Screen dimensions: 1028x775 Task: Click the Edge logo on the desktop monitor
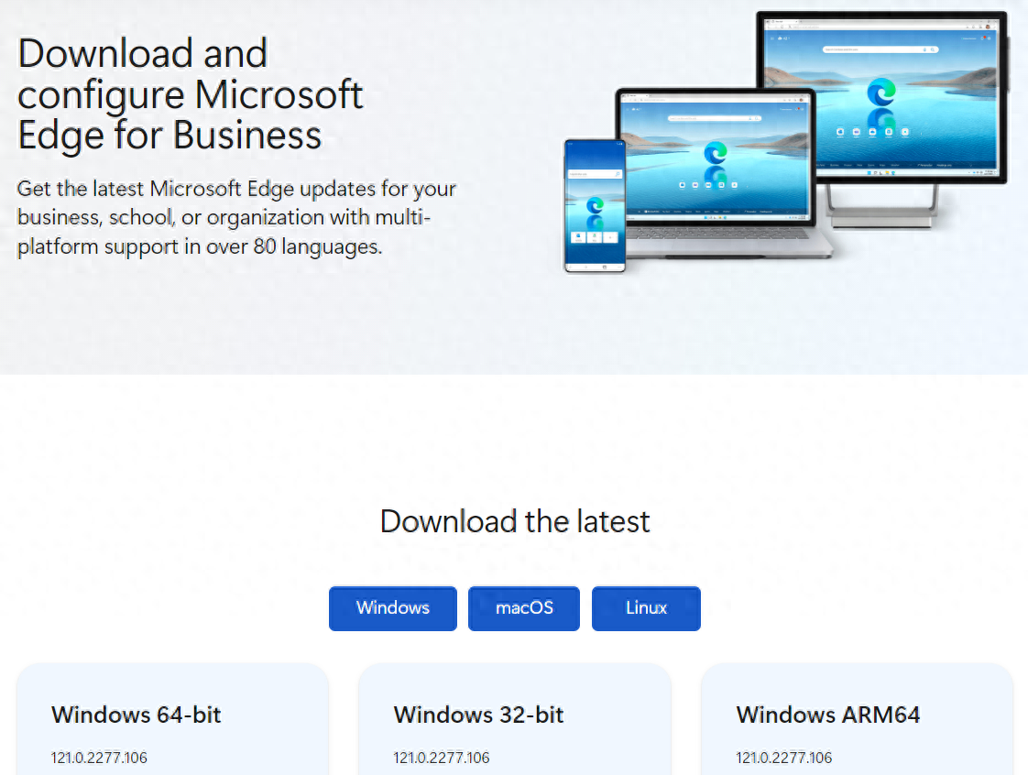881,92
